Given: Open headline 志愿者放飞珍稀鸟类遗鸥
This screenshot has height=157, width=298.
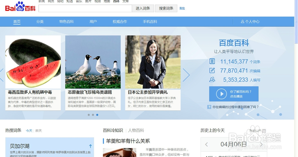Looking at the screenshot, I should pyautogui.click(x=90, y=92).
